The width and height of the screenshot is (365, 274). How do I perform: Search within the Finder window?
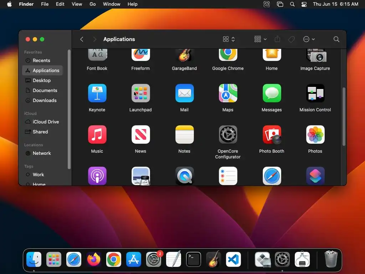(x=336, y=39)
